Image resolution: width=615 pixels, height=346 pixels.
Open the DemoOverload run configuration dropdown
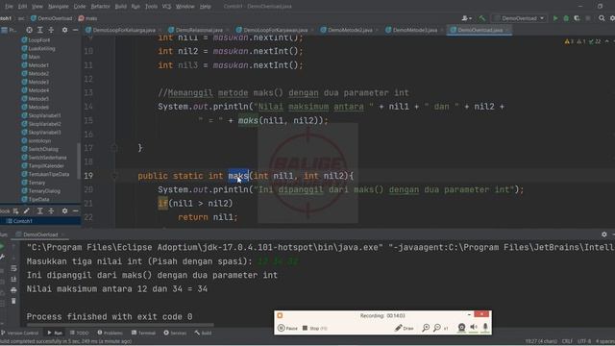point(520,18)
